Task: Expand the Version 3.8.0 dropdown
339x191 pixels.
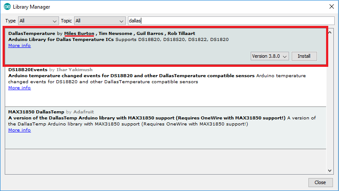Action: pos(270,56)
